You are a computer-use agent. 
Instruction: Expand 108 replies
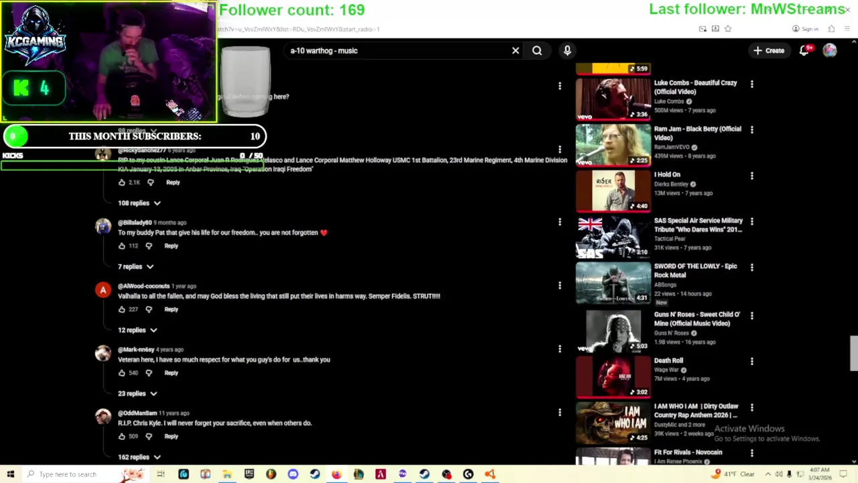click(x=139, y=203)
